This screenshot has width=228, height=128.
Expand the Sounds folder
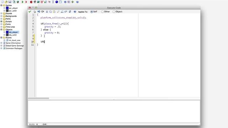1,14
